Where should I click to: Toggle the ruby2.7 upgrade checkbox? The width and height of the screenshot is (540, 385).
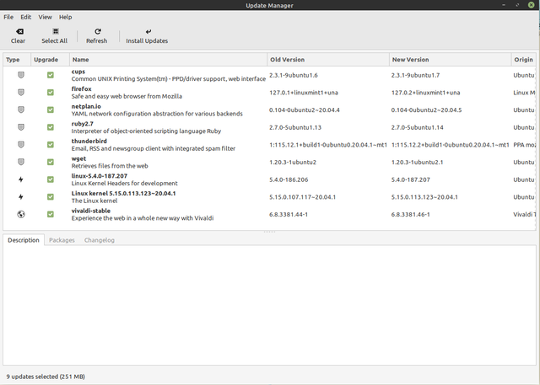51,127
